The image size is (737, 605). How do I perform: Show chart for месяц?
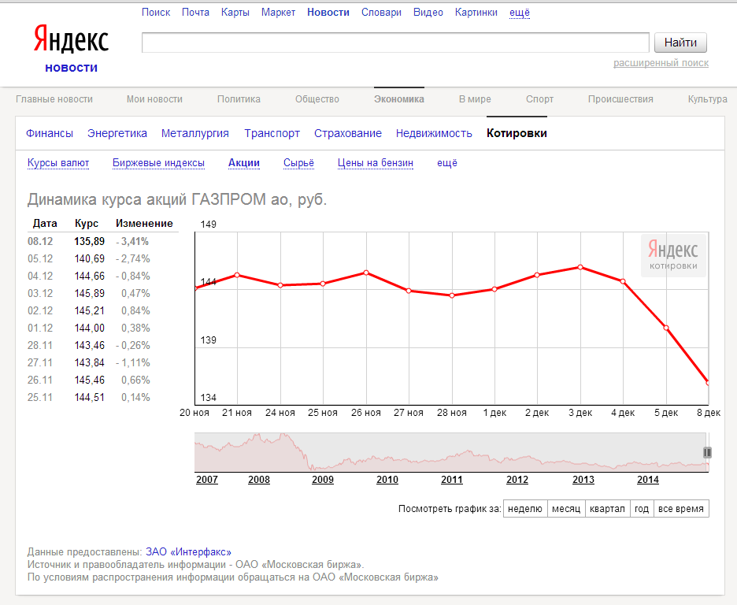click(x=566, y=509)
